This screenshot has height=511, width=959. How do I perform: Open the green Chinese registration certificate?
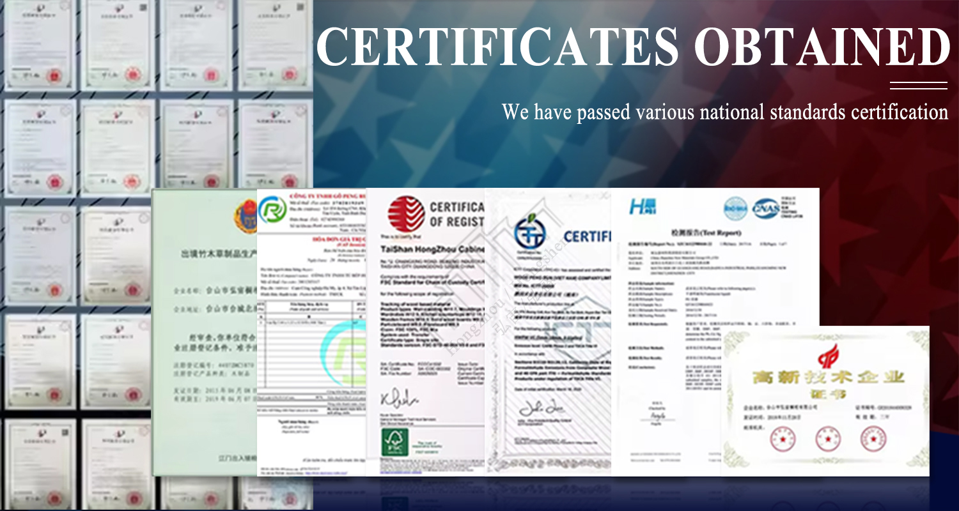coord(204,332)
